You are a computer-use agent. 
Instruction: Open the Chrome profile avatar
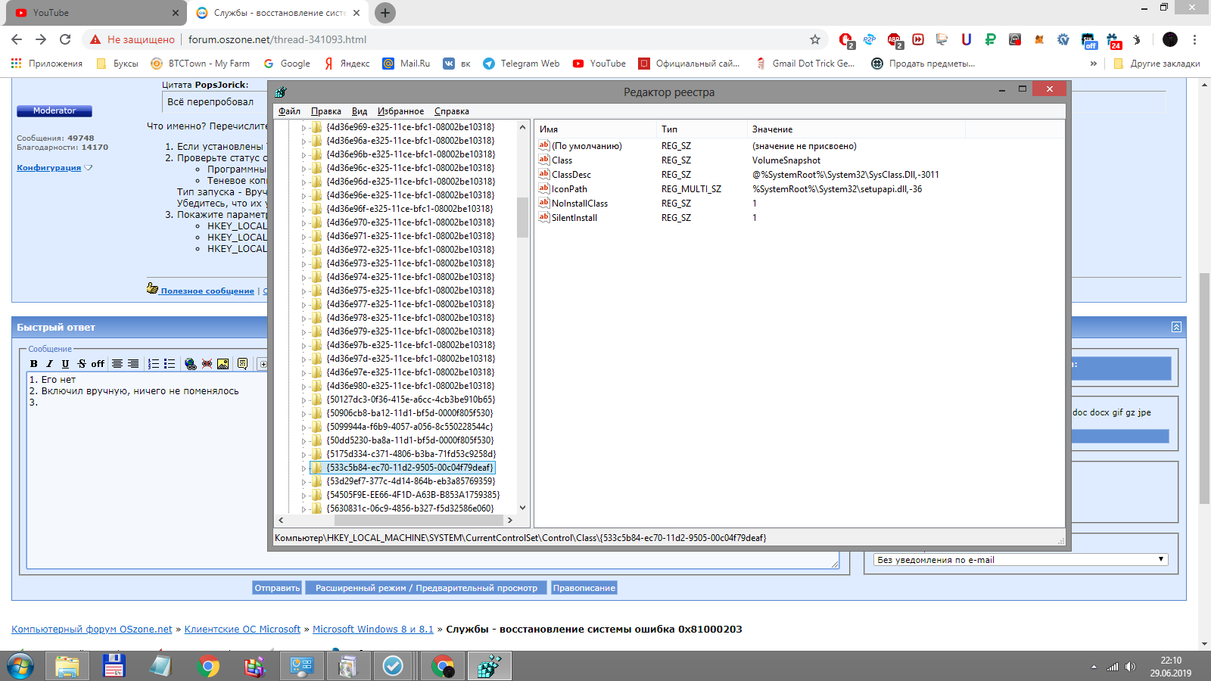(x=1170, y=39)
